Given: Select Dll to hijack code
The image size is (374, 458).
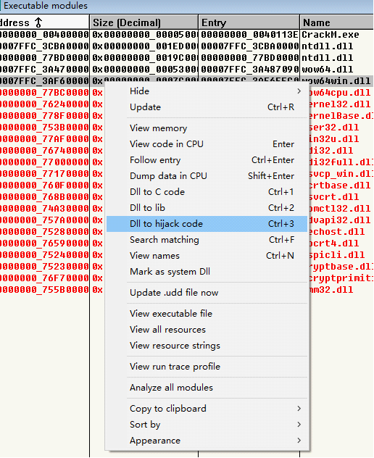Looking at the screenshot, I should pos(207,224).
